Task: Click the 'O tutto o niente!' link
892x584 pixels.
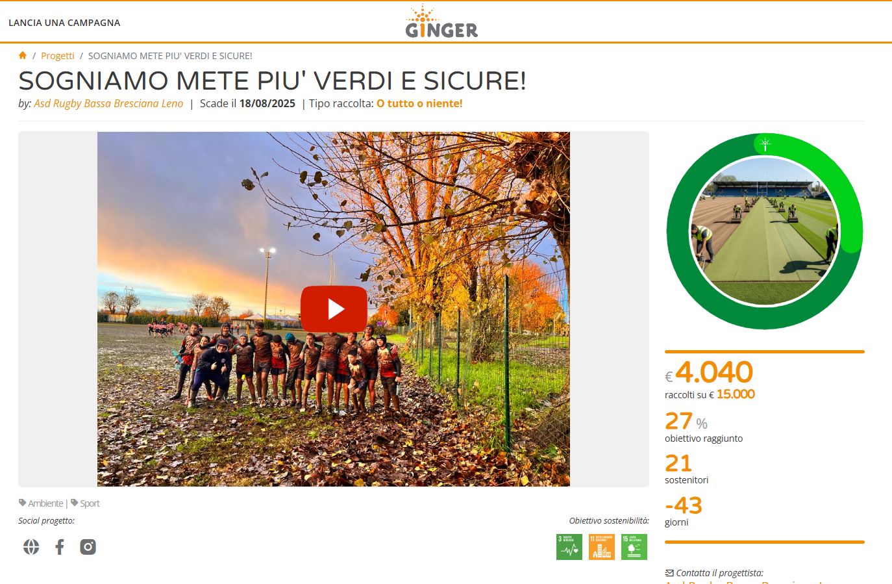Action: tap(419, 103)
